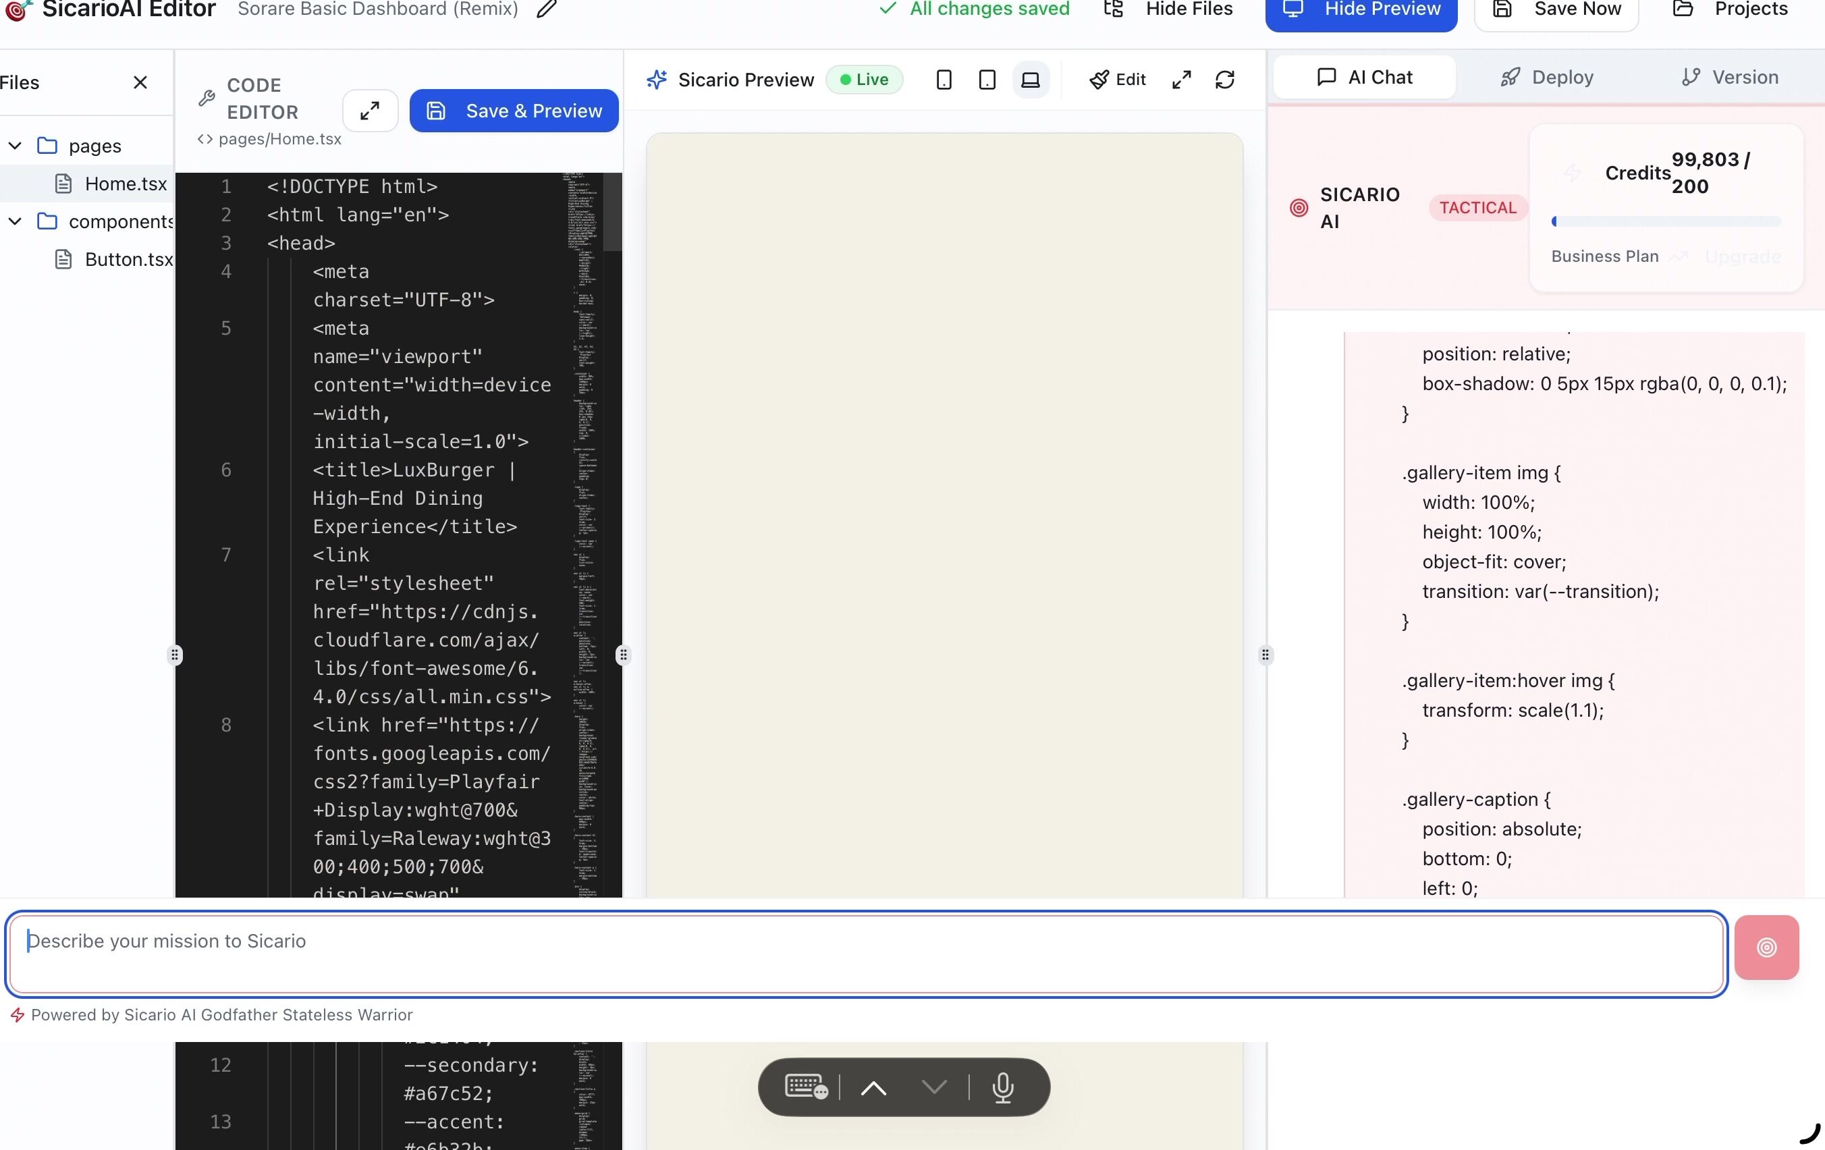Click the pencil icon to rename project

click(546, 9)
